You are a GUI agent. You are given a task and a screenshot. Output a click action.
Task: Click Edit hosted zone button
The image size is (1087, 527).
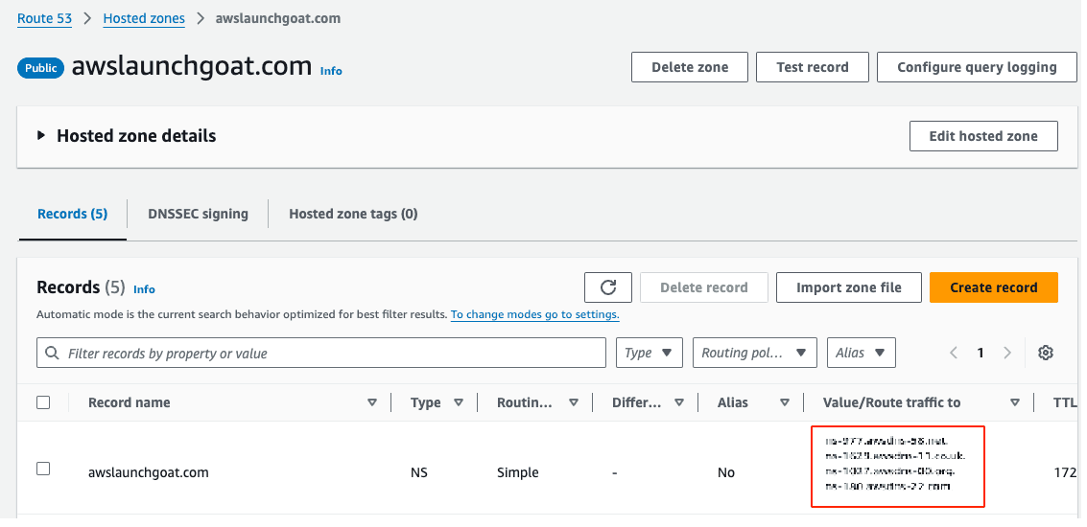(983, 136)
